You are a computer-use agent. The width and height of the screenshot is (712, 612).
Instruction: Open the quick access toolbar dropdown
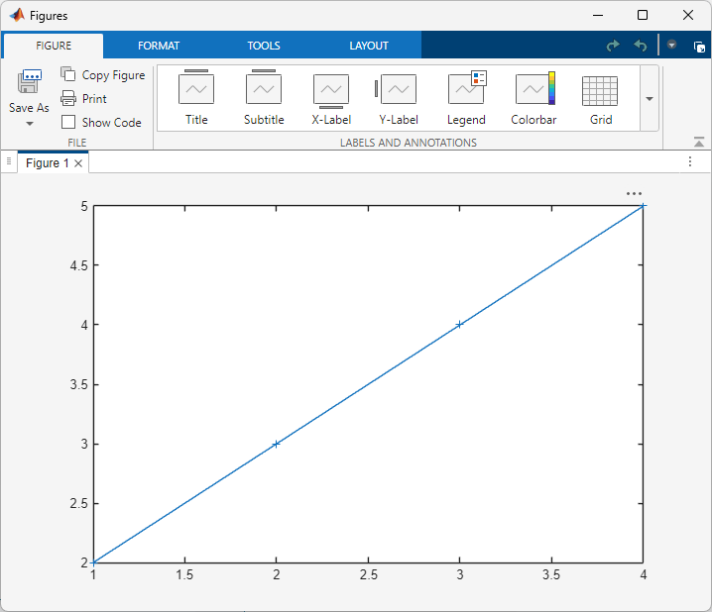(x=671, y=45)
